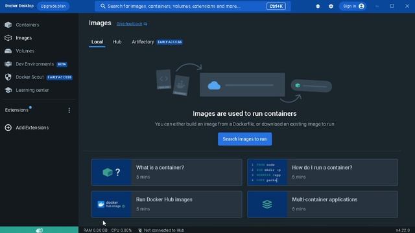This screenshot has width=415, height=233.
Task: Click the Dev Environments BETA badge
Action: pos(62,64)
